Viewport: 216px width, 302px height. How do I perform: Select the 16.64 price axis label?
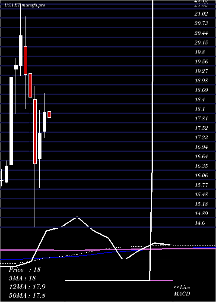(x=201, y=156)
